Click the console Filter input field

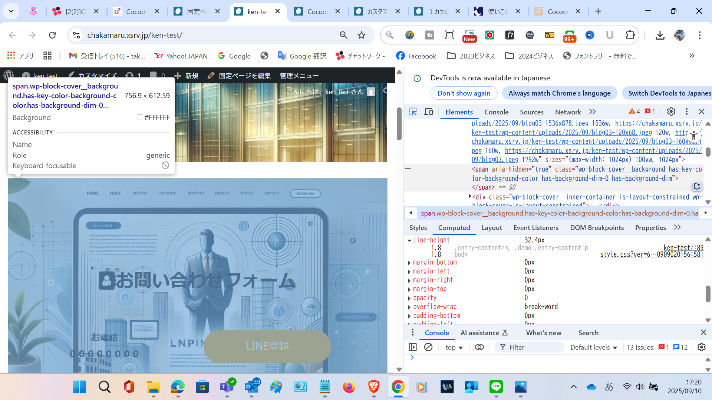534,347
